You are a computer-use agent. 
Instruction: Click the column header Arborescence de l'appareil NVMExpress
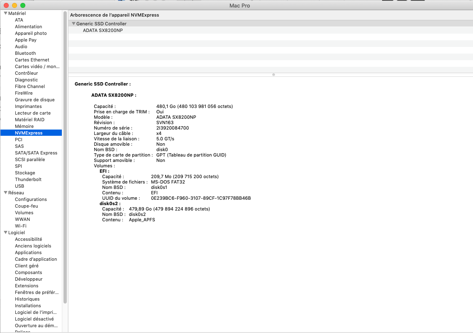[115, 15]
